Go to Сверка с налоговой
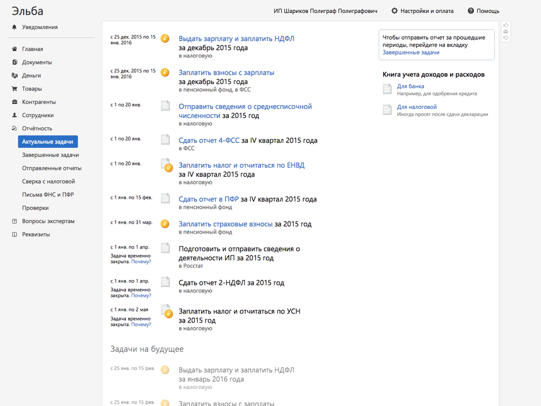 pyautogui.click(x=48, y=181)
